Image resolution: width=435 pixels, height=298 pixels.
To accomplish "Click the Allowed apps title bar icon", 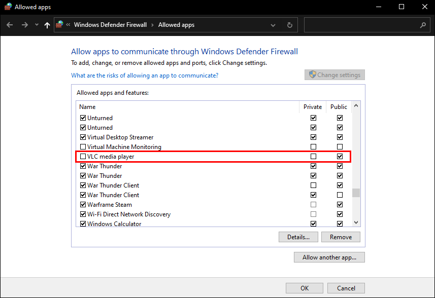I will (7, 7).
